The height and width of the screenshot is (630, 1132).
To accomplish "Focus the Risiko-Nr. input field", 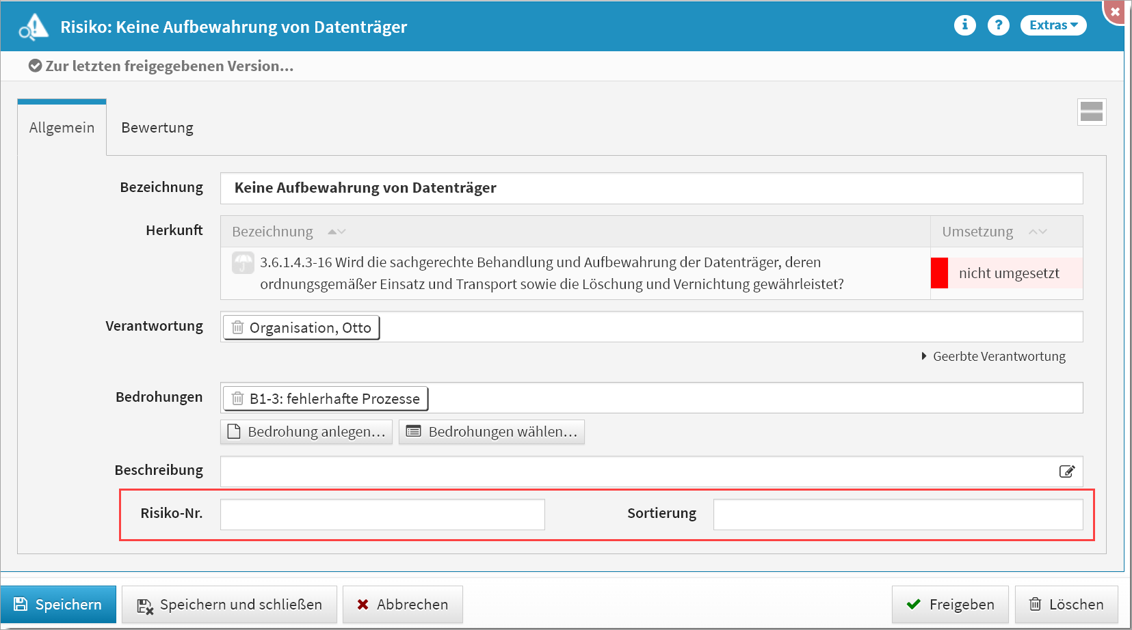I will pos(382,515).
